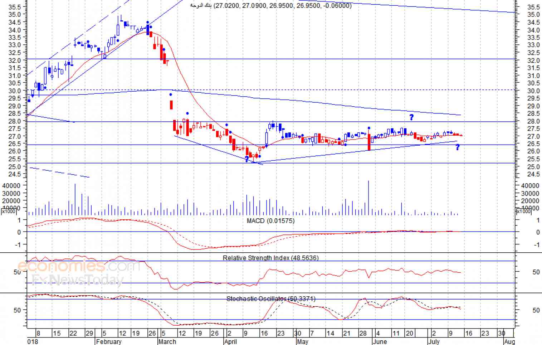This screenshot has height=345, width=542.
Task: Click the date tick 20 in June
Action: (x=410, y=333)
